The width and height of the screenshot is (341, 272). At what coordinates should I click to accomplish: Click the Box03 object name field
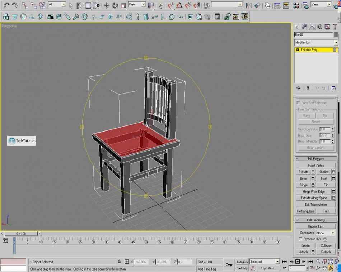tap(314, 34)
